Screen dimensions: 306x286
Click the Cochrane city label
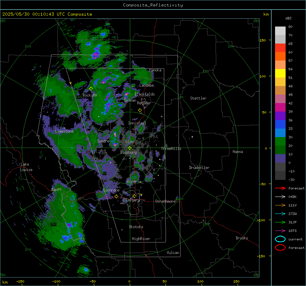(x=111, y=190)
